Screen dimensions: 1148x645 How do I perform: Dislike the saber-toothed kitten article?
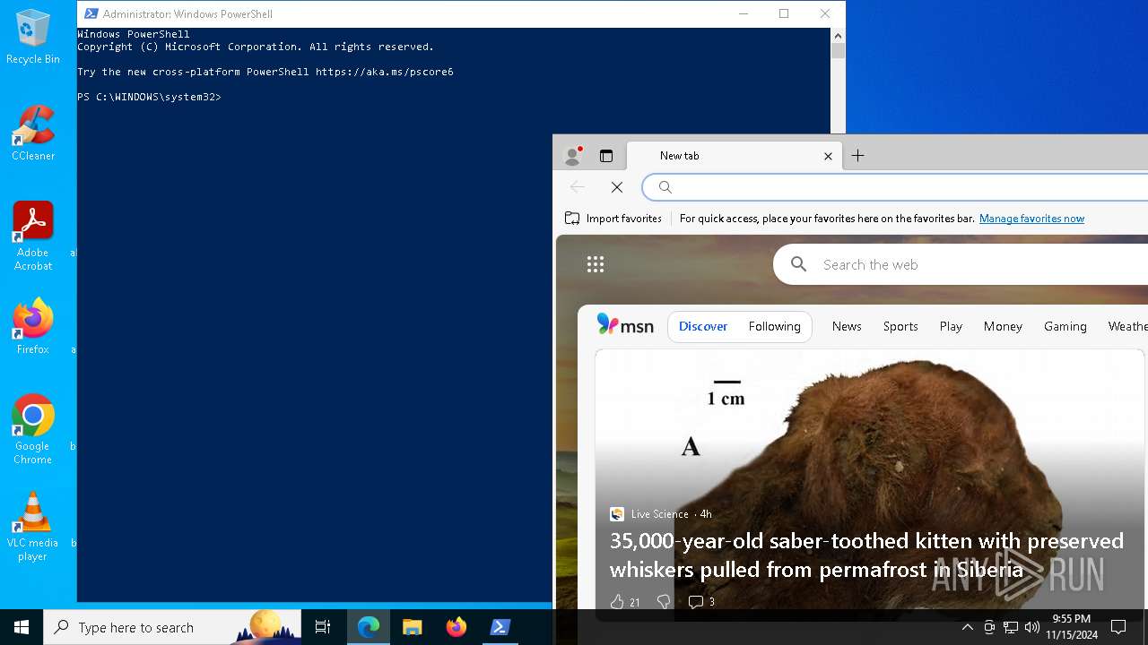pyautogui.click(x=664, y=602)
